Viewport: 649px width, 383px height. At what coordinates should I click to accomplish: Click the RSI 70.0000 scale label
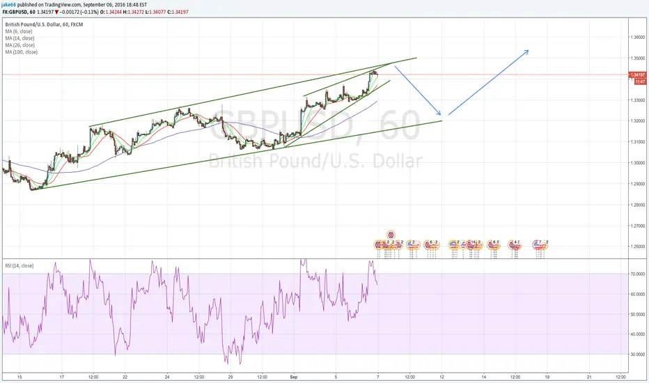[639, 274]
